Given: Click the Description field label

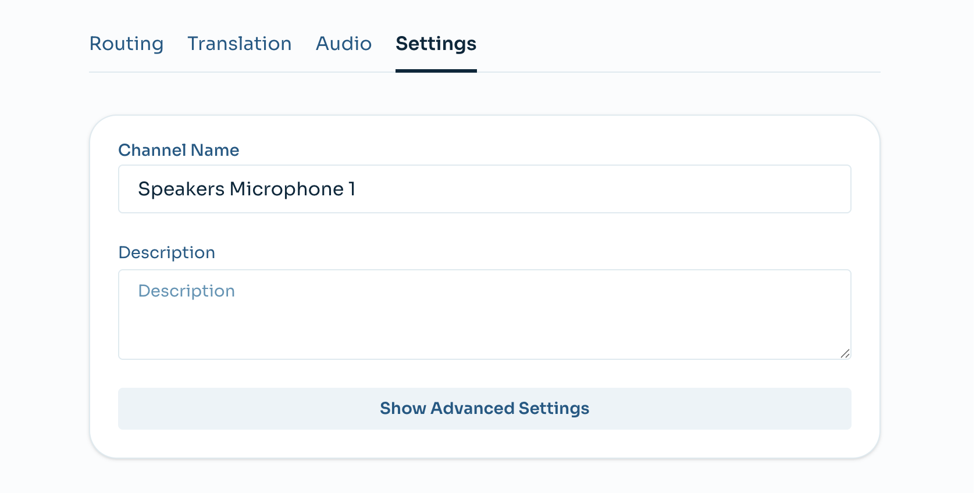Looking at the screenshot, I should [167, 252].
